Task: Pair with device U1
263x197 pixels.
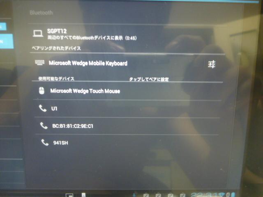Action: pos(127,108)
